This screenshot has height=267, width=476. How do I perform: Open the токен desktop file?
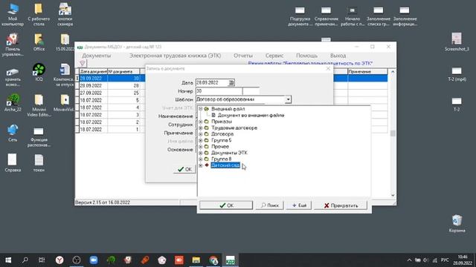coord(39,163)
